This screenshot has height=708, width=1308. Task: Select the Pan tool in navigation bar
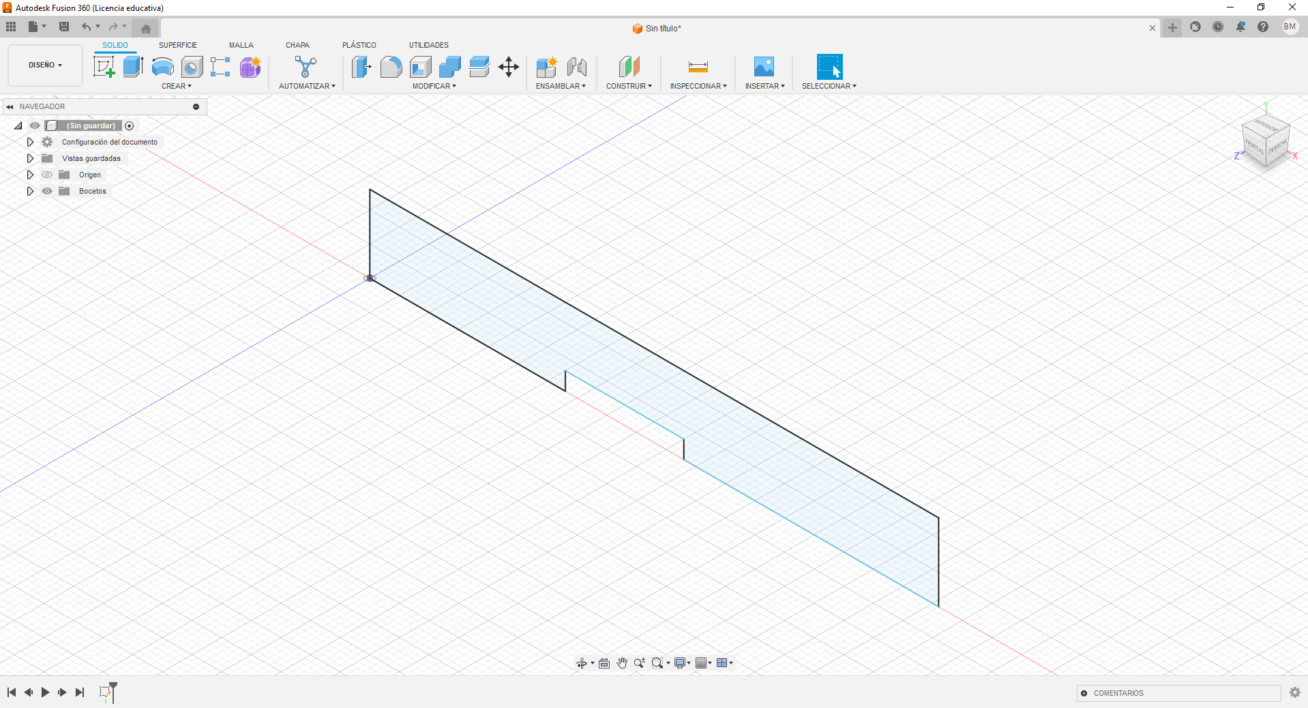621,662
